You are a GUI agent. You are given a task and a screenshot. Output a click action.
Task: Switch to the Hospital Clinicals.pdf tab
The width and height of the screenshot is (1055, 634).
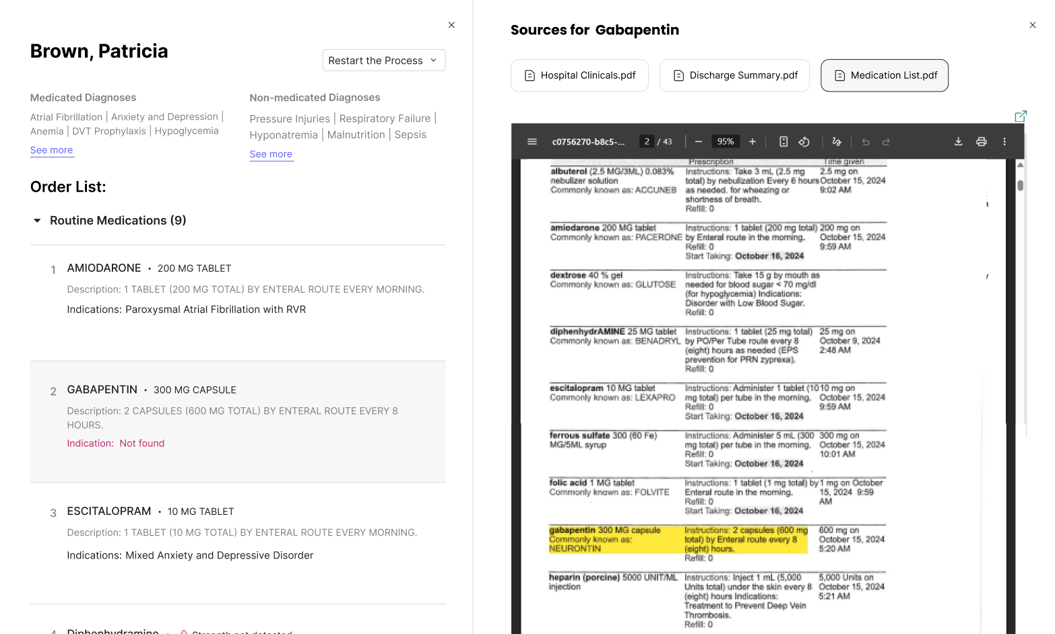click(579, 75)
